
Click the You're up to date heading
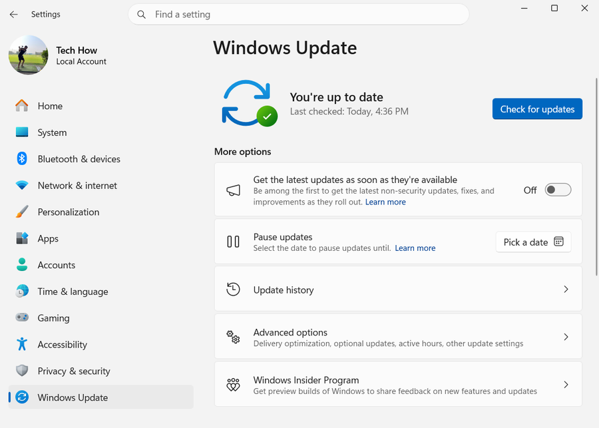click(x=336, y=97)
